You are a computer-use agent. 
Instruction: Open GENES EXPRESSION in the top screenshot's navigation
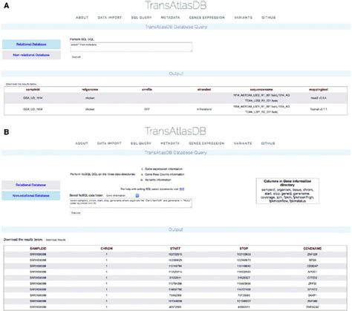207,18
